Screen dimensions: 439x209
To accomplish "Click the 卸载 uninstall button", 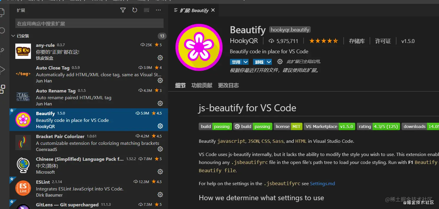I will [259, 62].
